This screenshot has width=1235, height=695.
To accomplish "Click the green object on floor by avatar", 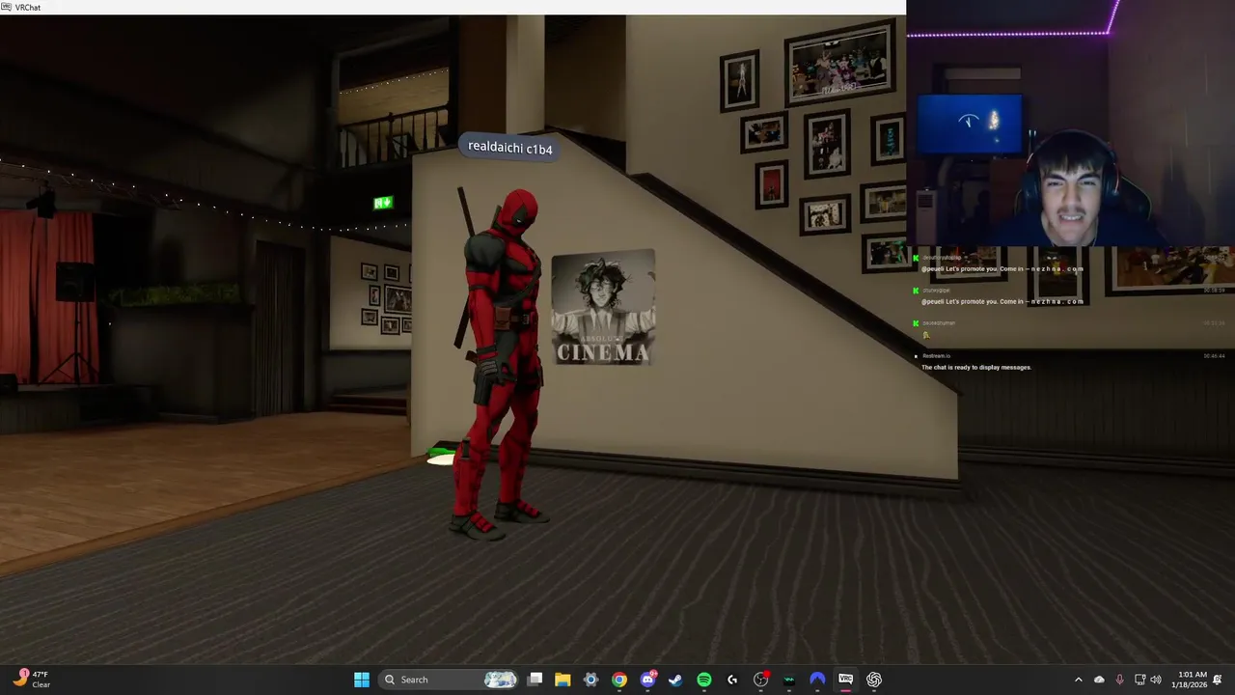I will click(x=442, y=451).
